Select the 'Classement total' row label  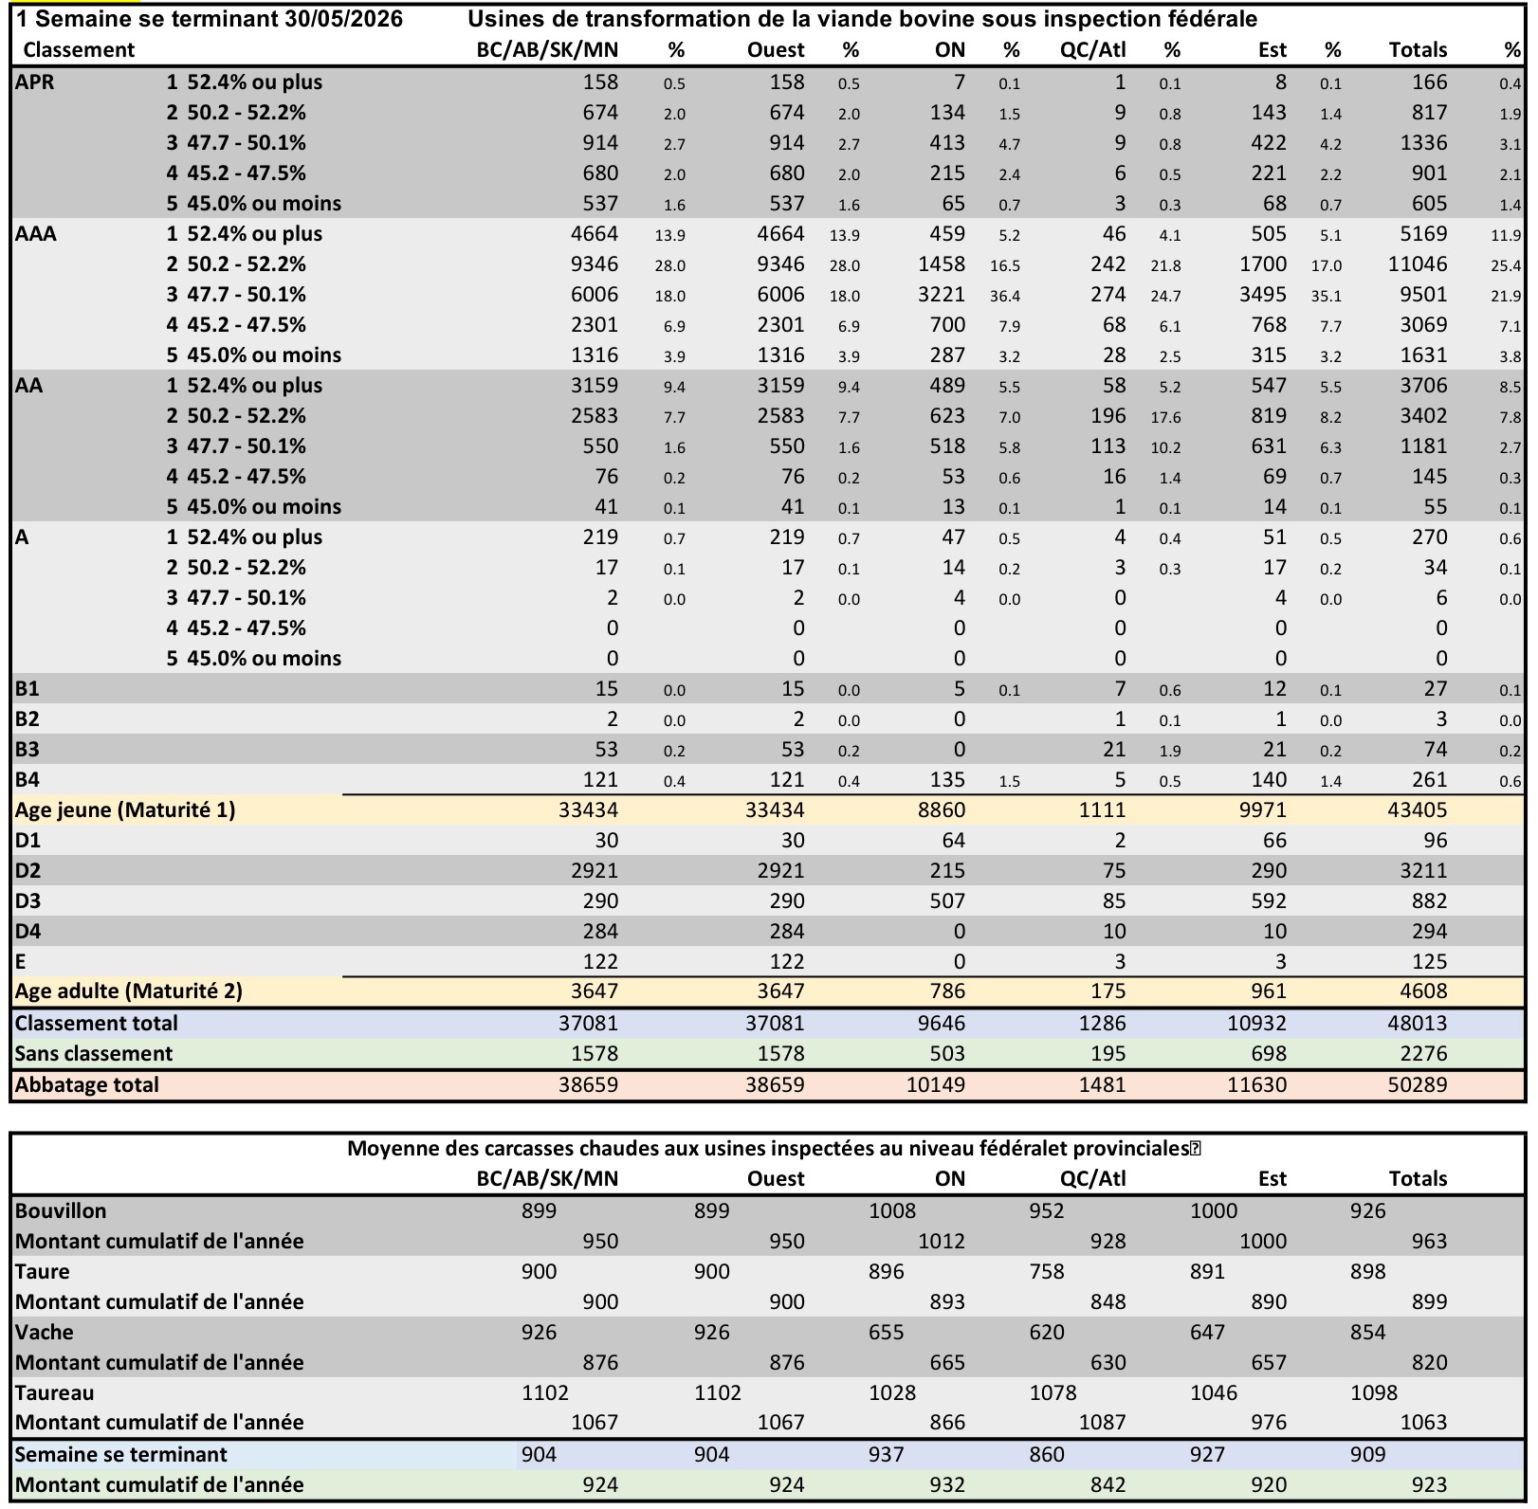(96, 1024)
